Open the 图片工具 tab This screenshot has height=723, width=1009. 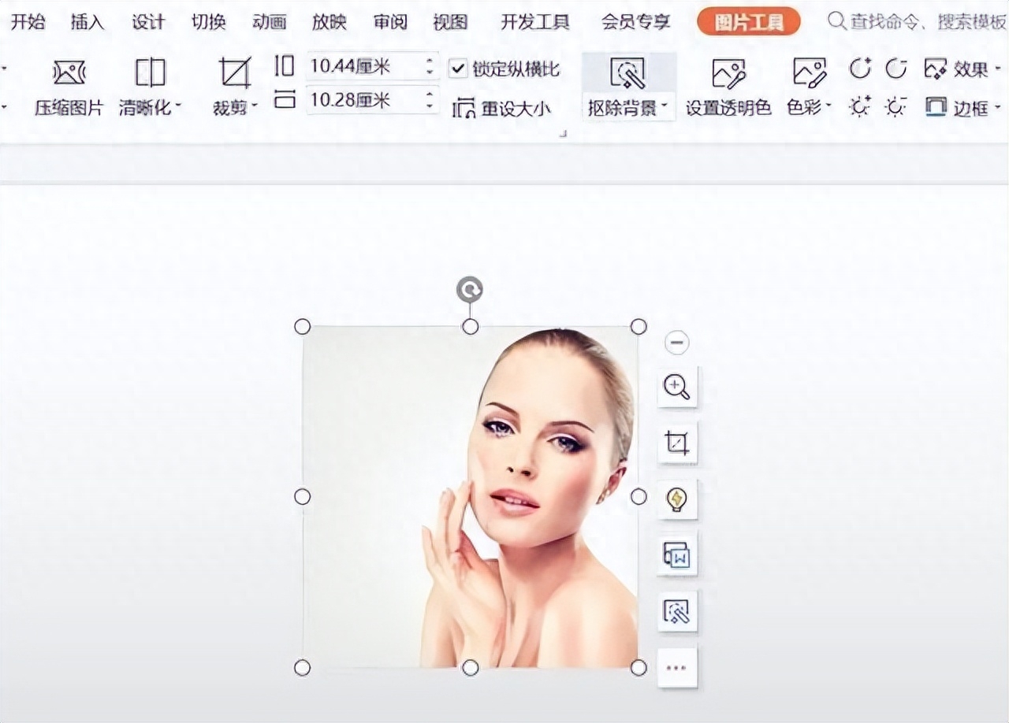tap(748, 22)
